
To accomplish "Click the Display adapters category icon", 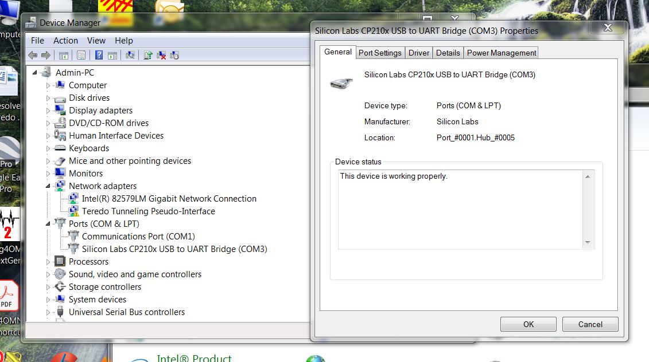I will (x=60, y=111).
